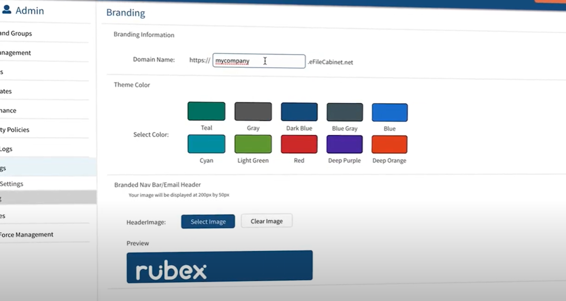Screen dimensions: 566x301
Task: Go to the Logs sidebar item
Action: [x=6, y=149]
